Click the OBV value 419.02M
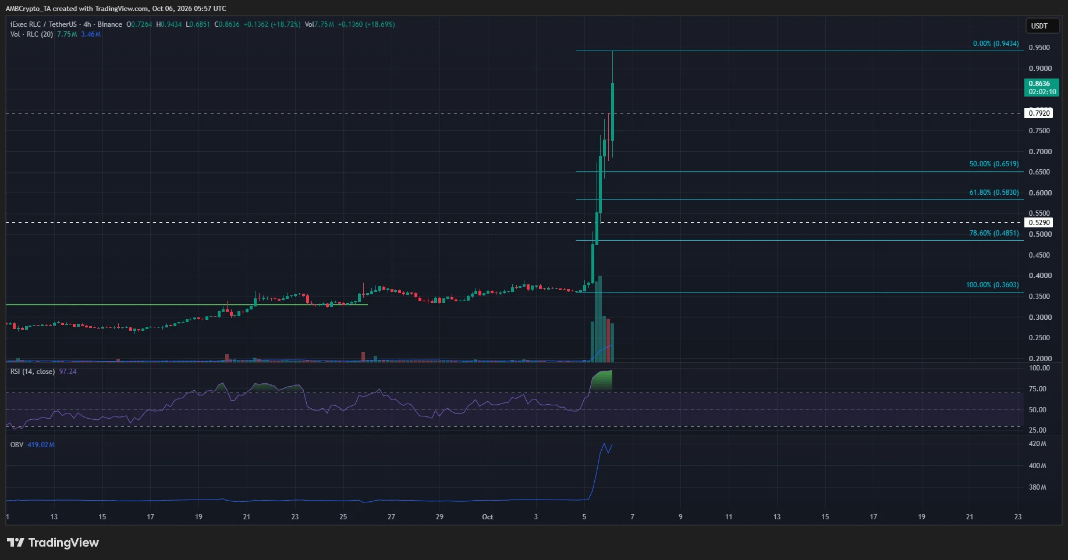The width and height of the screenshot is (1068, 560). [x=41, y=445]
